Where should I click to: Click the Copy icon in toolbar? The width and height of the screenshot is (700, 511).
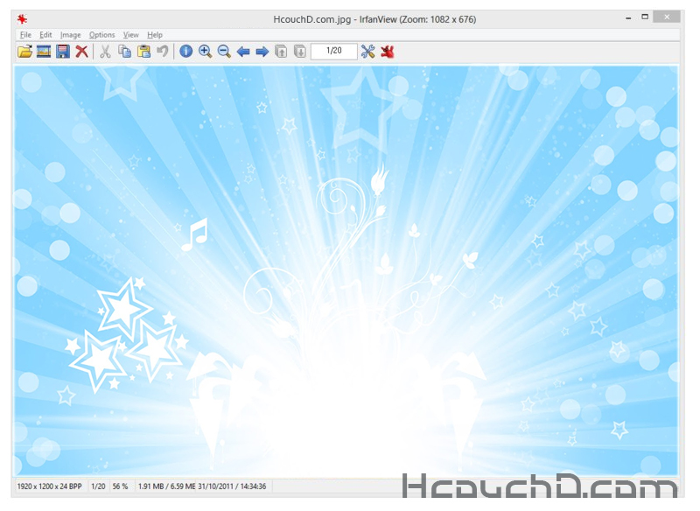(124, 52)
